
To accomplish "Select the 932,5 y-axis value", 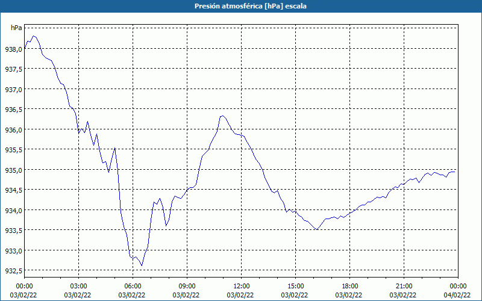I will click(x=13, y=271).
